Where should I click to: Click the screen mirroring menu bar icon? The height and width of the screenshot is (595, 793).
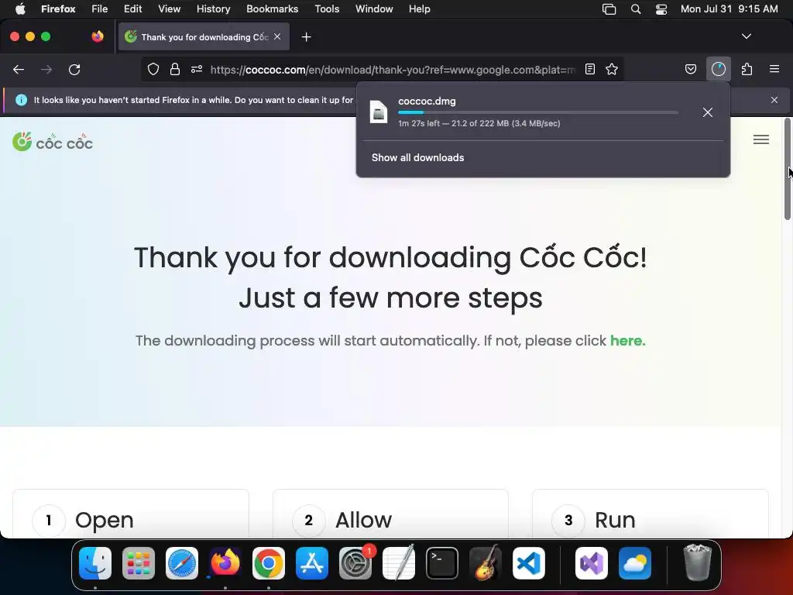[609, 9]
